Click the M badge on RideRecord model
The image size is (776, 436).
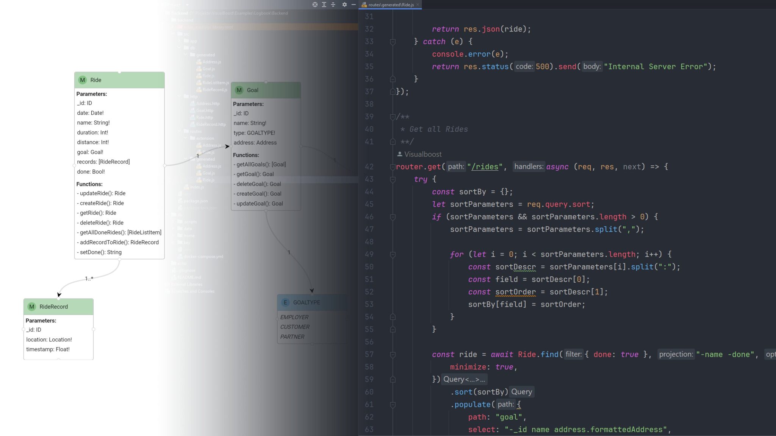click(31, 307)
